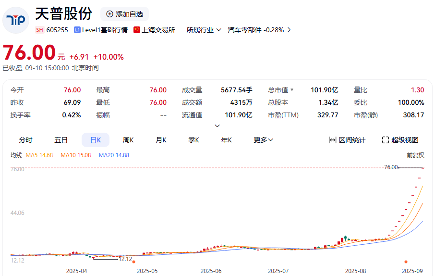Click the 76.00 high price marker on chart
435x276 pixels.
391,167
